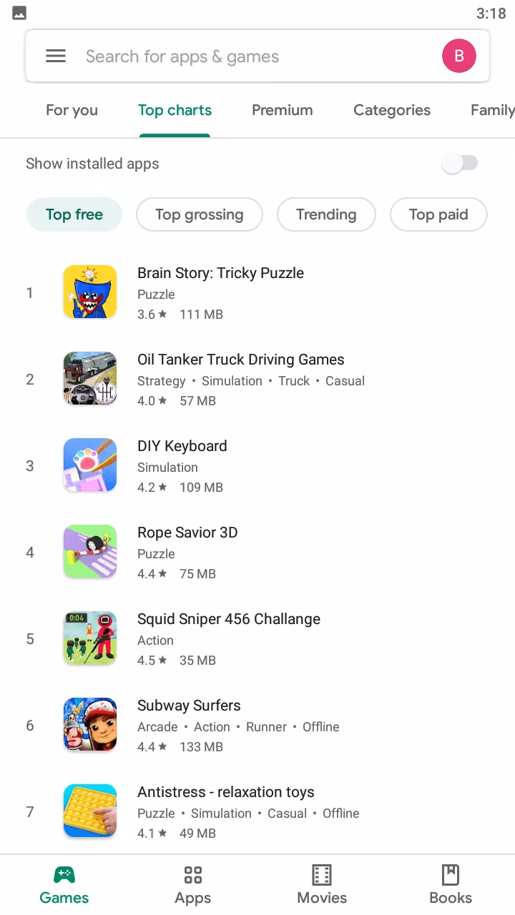This screenshot has width=515, height=915.
Task: Open the For you tab
Action: [x=72, y=110]
